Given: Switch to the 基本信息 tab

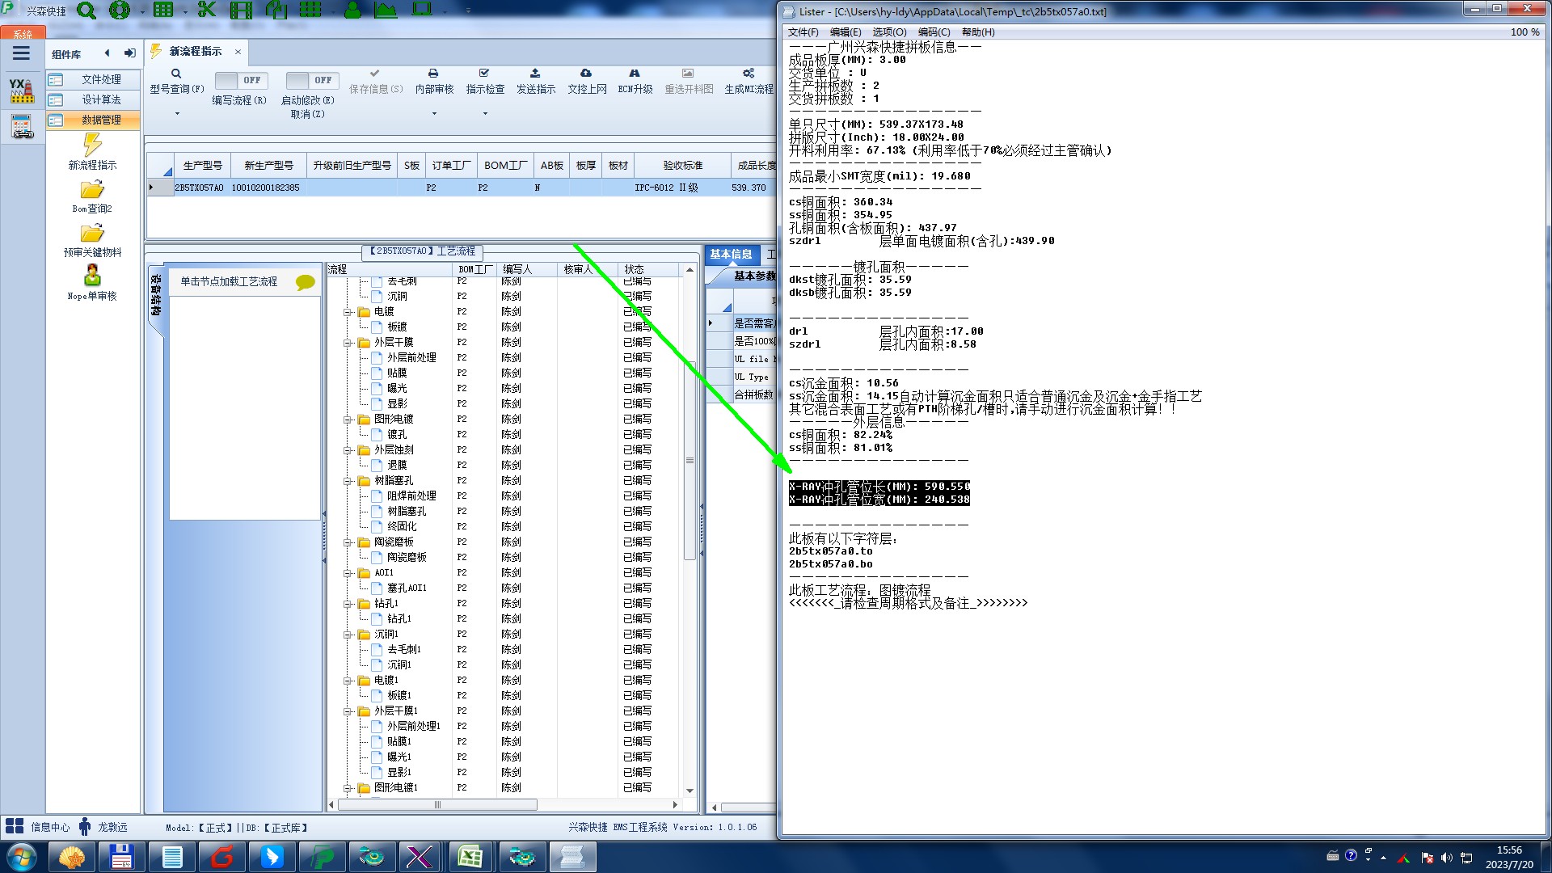Looking at the screenshot, I should coord(731,254).
